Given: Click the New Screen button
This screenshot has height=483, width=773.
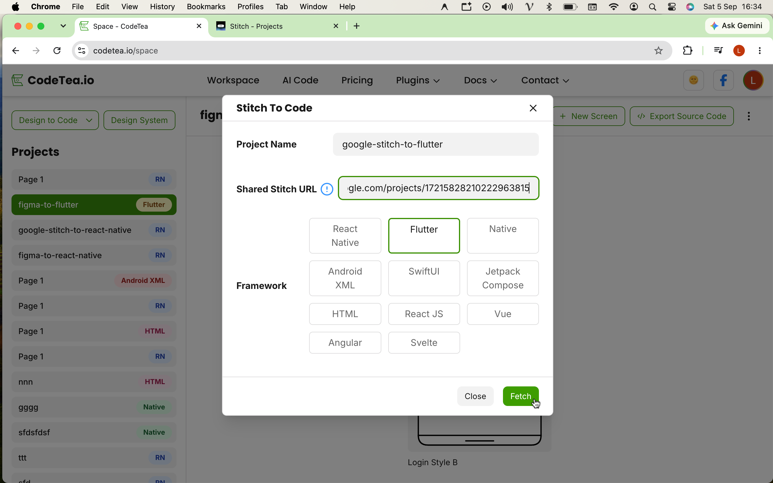Looking at the screenshot, I should (589, 116).
